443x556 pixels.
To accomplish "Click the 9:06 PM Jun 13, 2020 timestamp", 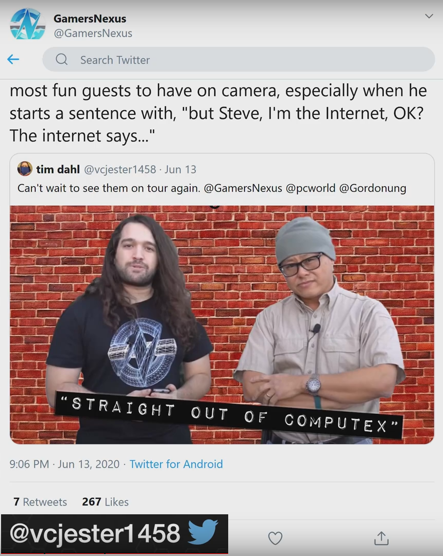I will (64, 464).
